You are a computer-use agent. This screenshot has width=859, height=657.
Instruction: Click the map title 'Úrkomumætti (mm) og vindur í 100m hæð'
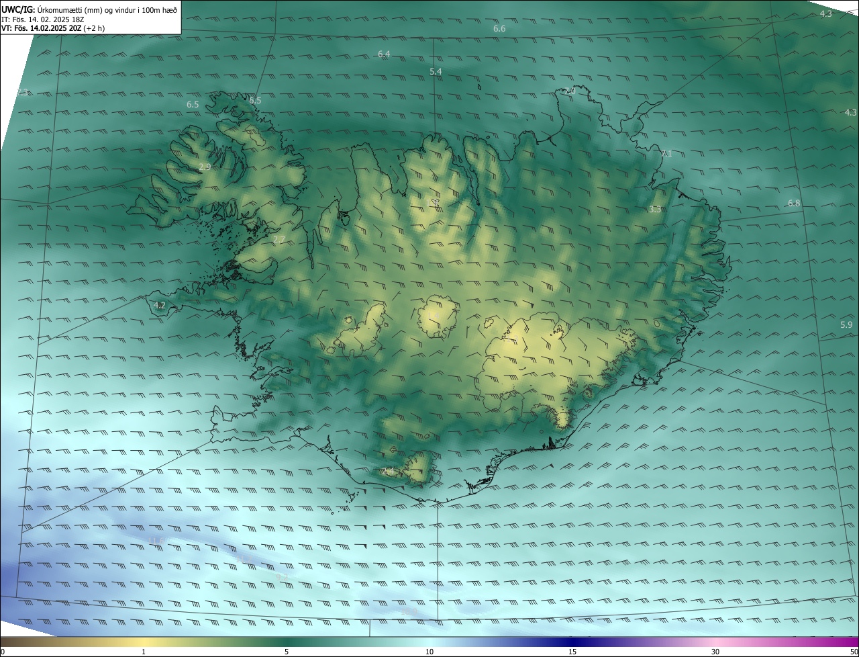point(107,9)
